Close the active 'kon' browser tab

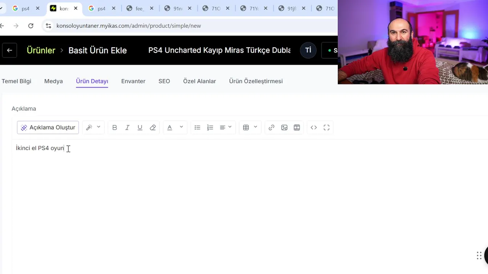75,8
